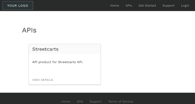Screen dimensions: 195x104
Task: Click the Login link in the header
Action: pyautogui.click(x=185, y=6)
